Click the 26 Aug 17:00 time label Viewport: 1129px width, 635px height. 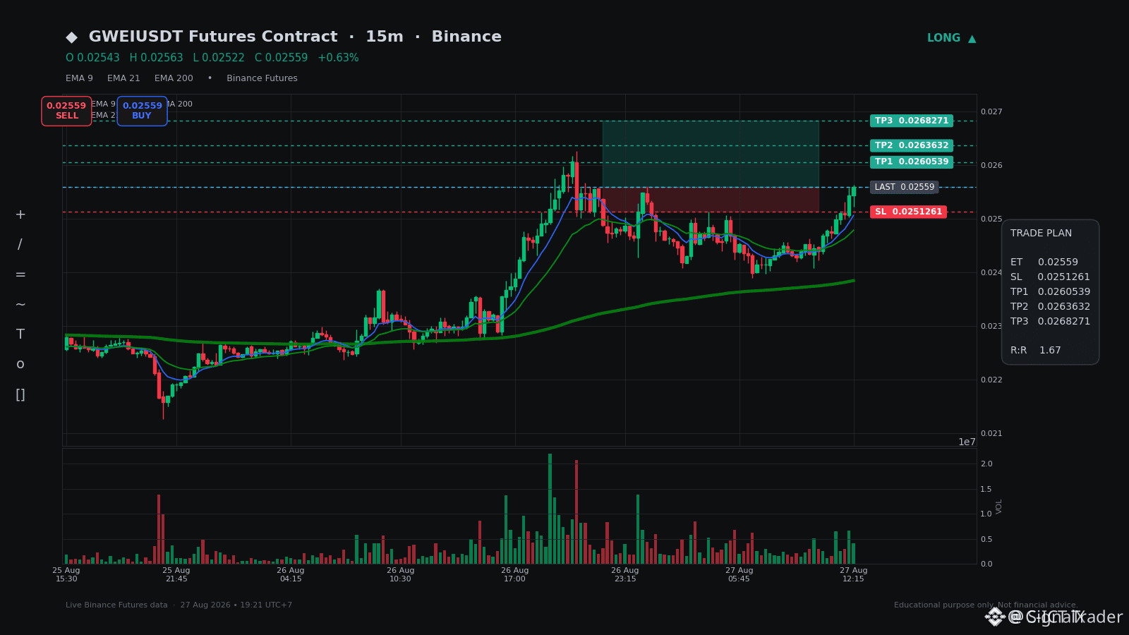coord(515,574)
